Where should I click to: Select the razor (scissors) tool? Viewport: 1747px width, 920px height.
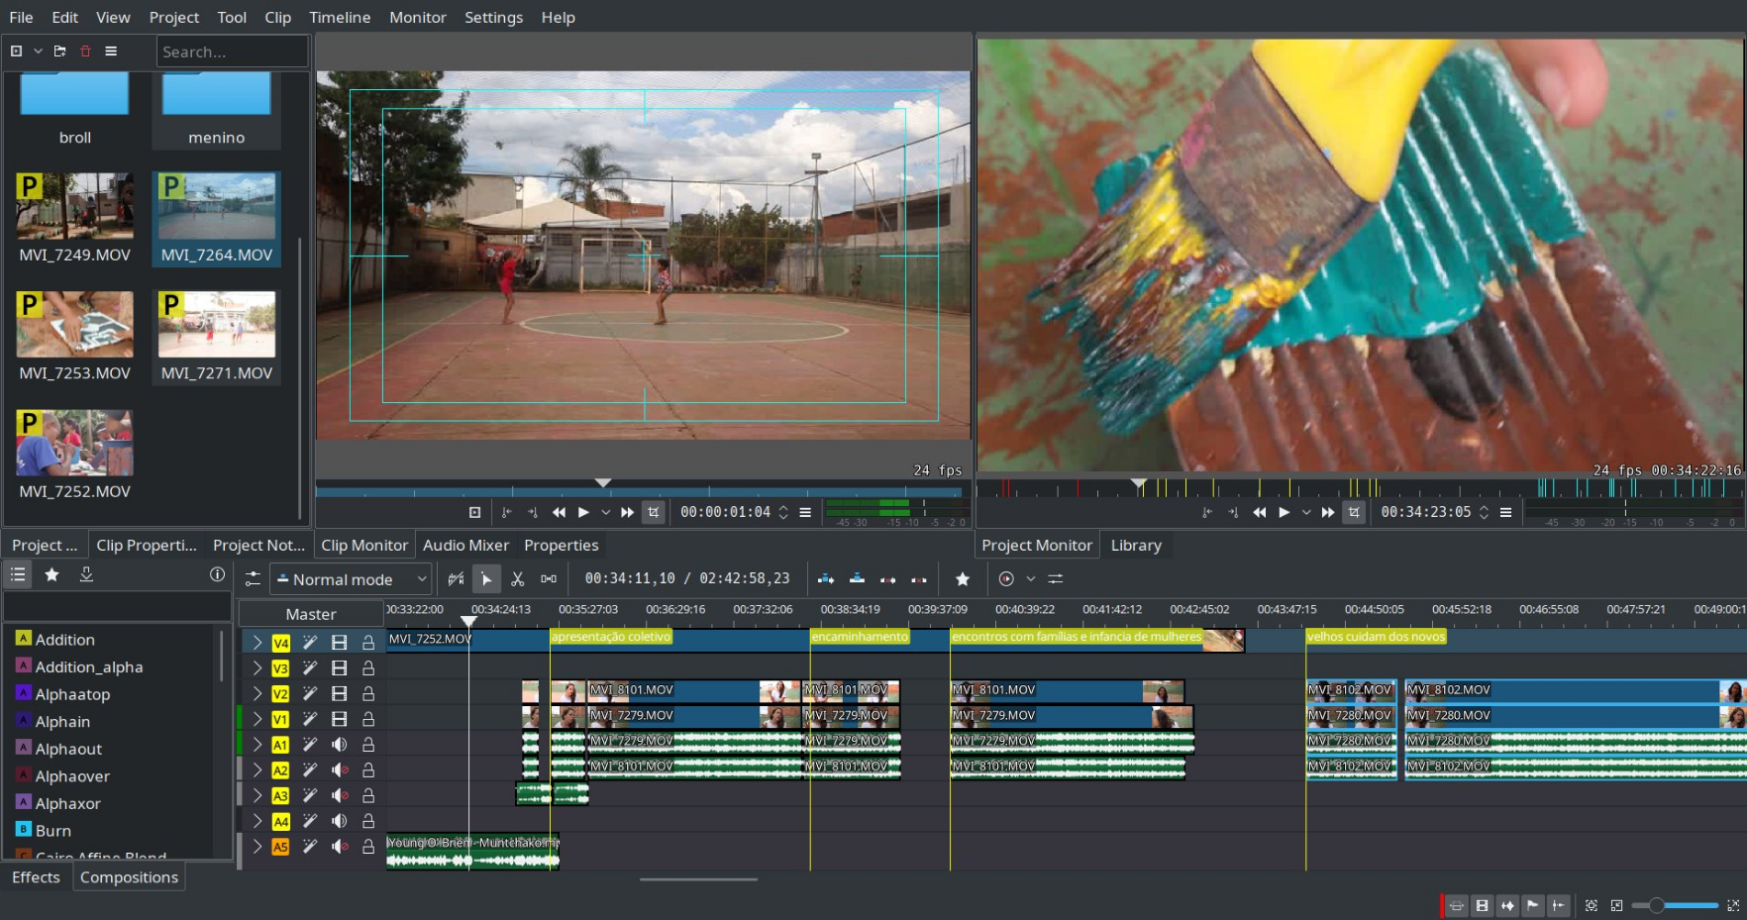[x=517, y=579]
